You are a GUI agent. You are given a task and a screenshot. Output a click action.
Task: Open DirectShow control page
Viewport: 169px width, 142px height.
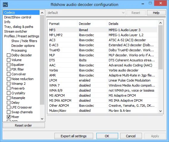coord(18,17)
